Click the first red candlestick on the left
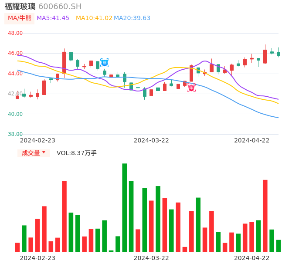 coord(17,97)
